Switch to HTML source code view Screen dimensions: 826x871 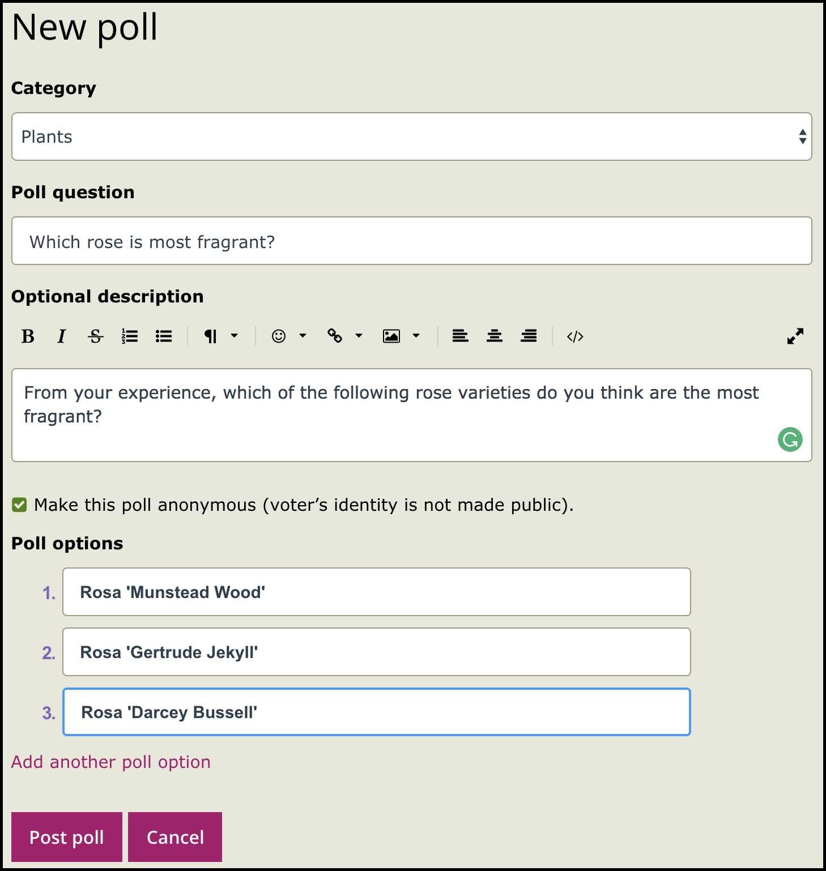click(x=575, y=336)
